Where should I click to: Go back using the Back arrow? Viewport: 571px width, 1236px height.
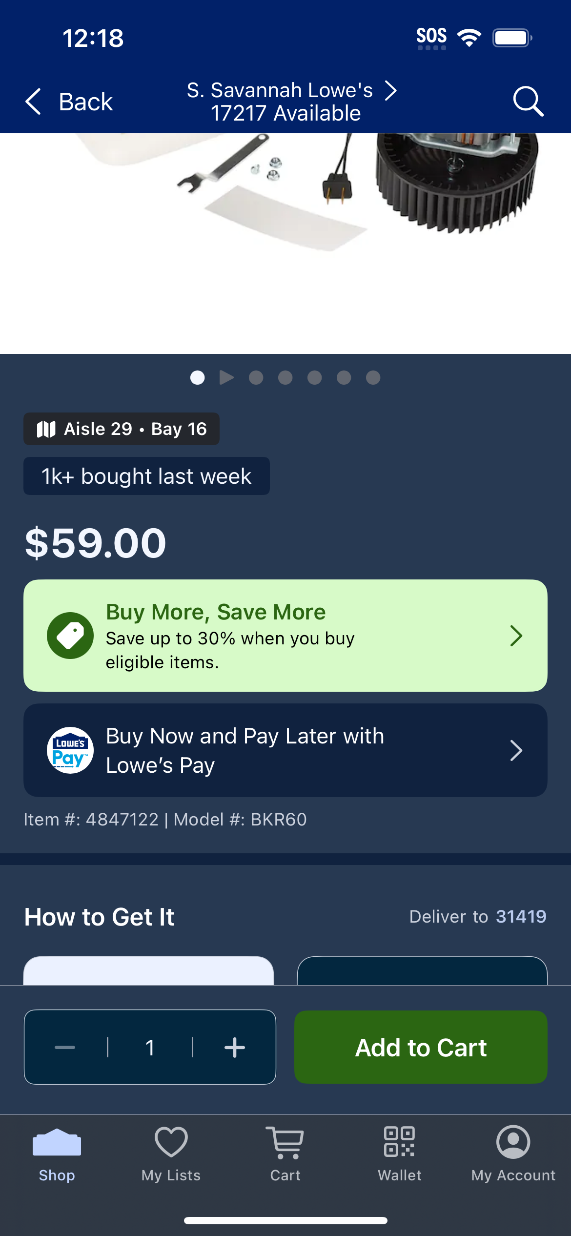[69, 102]
